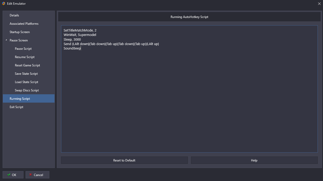
Task: Select the Pause Screen item
Action: pyautogui.click(x=29, y=40)
